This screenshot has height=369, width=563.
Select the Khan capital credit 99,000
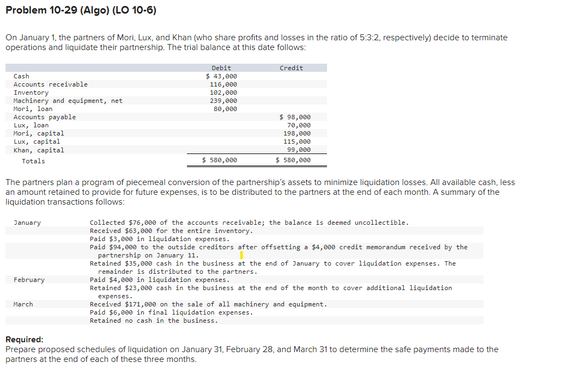point(299,150)
